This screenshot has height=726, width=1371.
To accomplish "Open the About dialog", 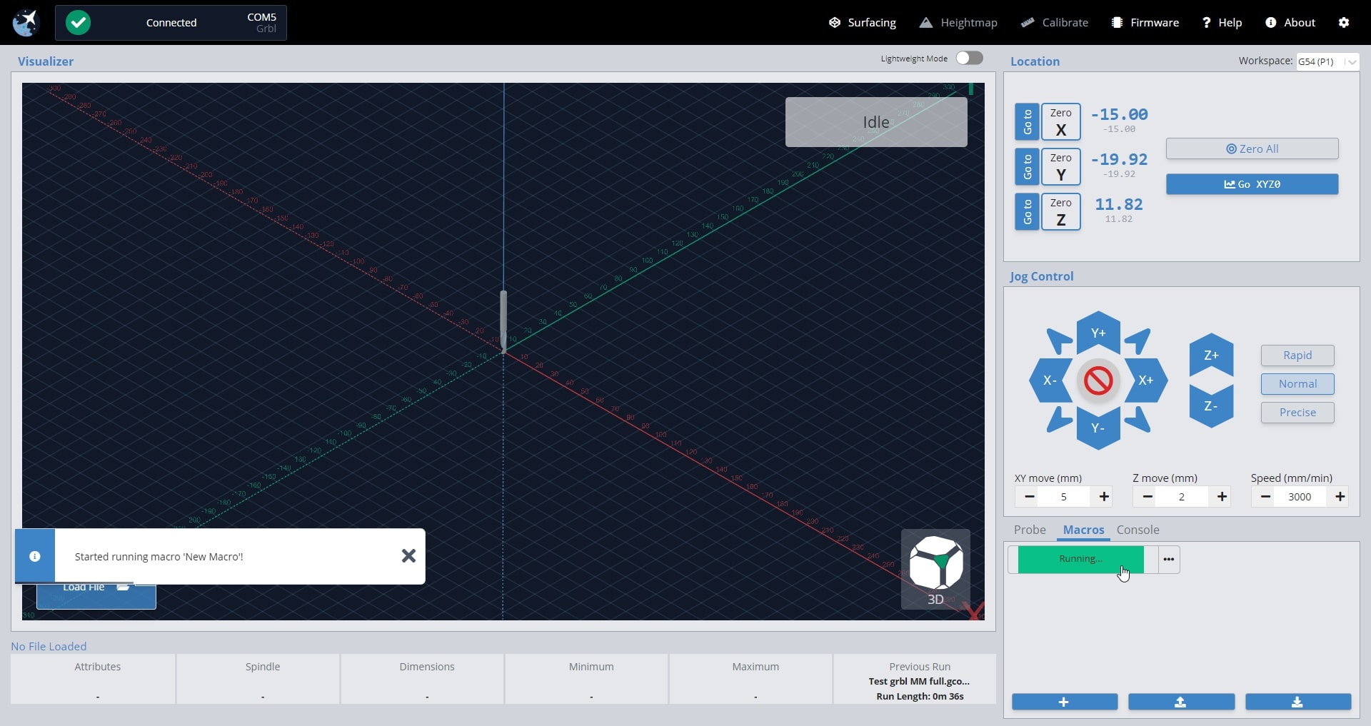I will (1290, 22).
